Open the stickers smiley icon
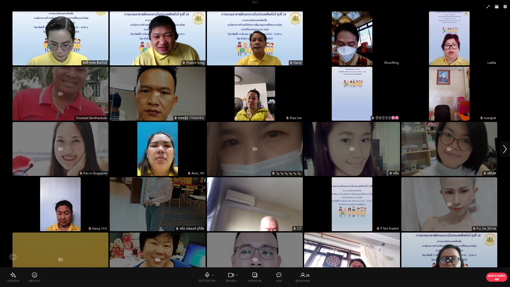 click(35, 275)
